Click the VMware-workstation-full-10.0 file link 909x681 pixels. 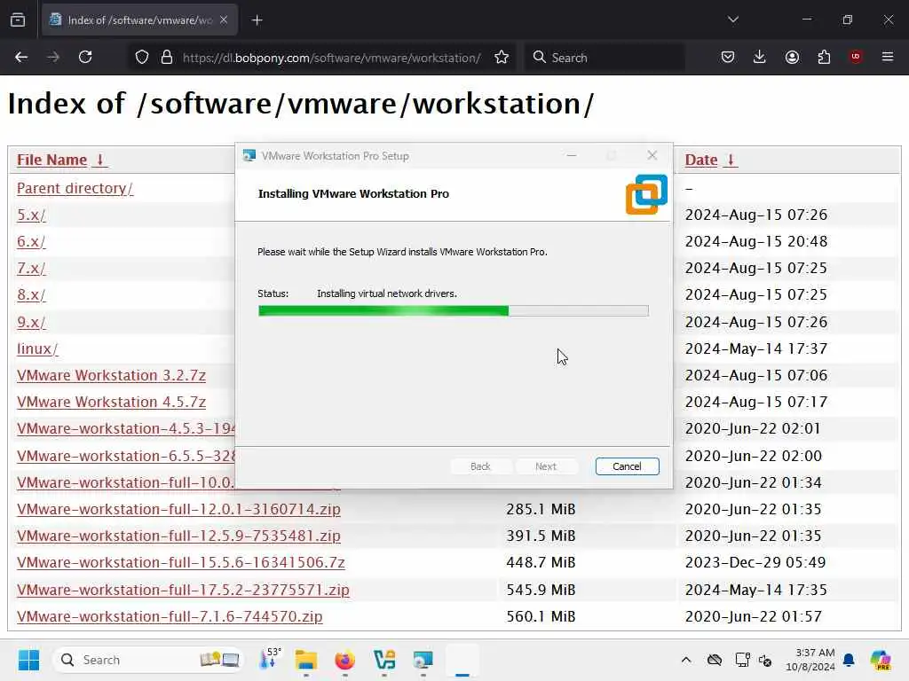[x=126, y=482]
